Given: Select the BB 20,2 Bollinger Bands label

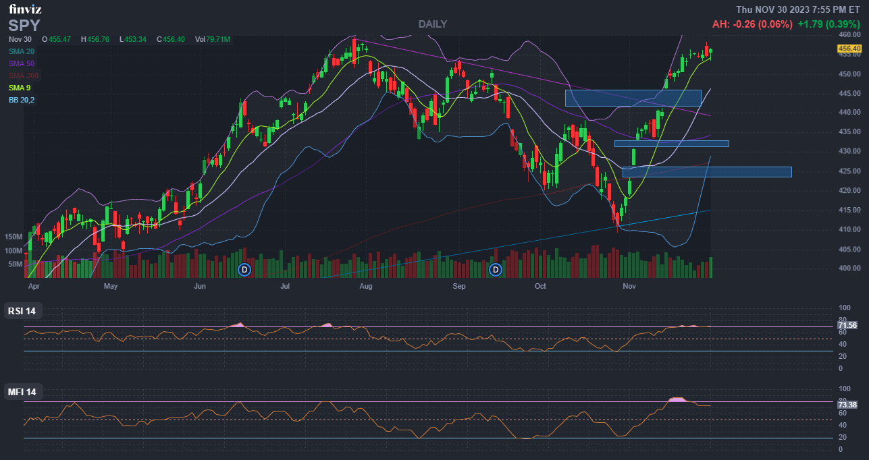Looking at the screenshot, I should 22,100.
